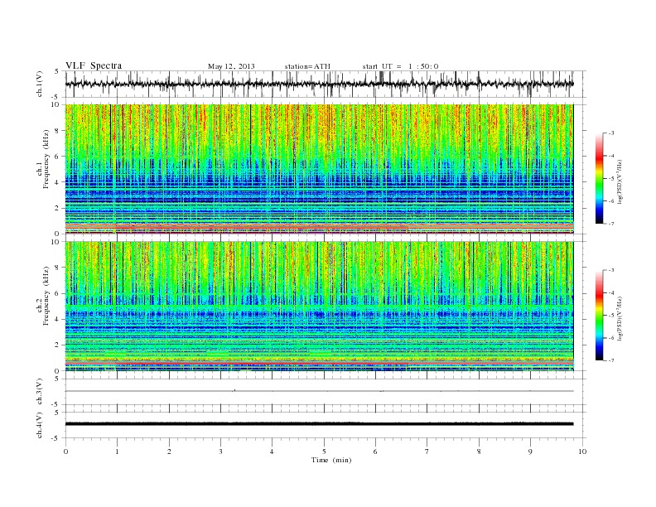Click time axis tick label "3"
The height and width of the screenshot is (507, 656).
pos(220,451)
